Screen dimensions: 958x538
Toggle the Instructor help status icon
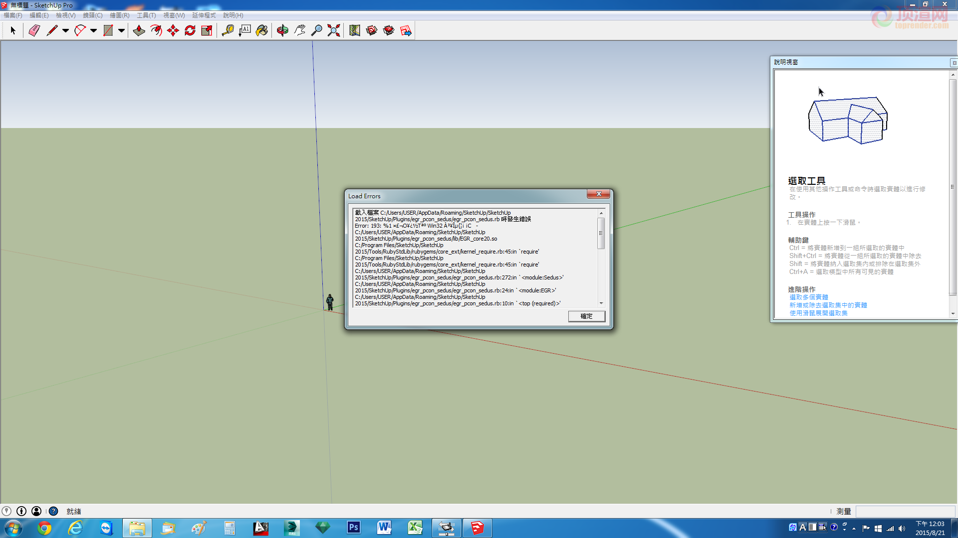[53, 511]
